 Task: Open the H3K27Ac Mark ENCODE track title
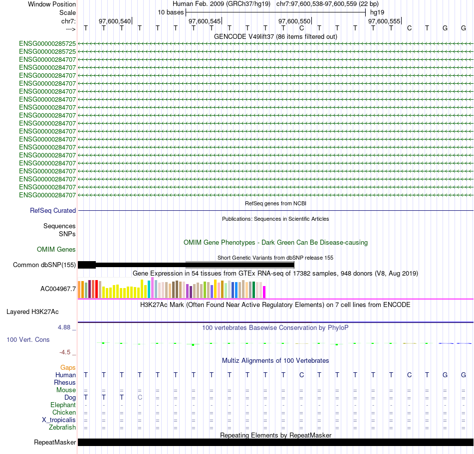275,305
